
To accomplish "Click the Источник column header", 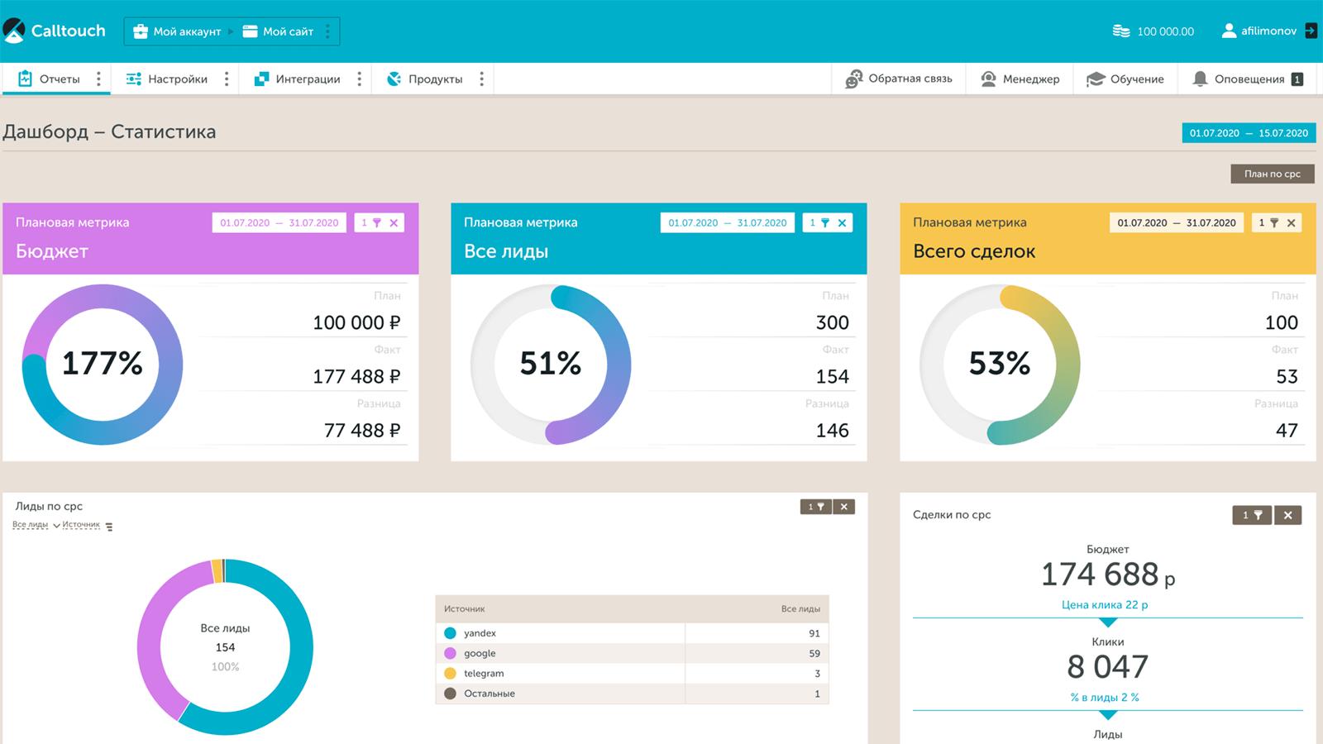I will pyautogui.click(x=464, y=609).
